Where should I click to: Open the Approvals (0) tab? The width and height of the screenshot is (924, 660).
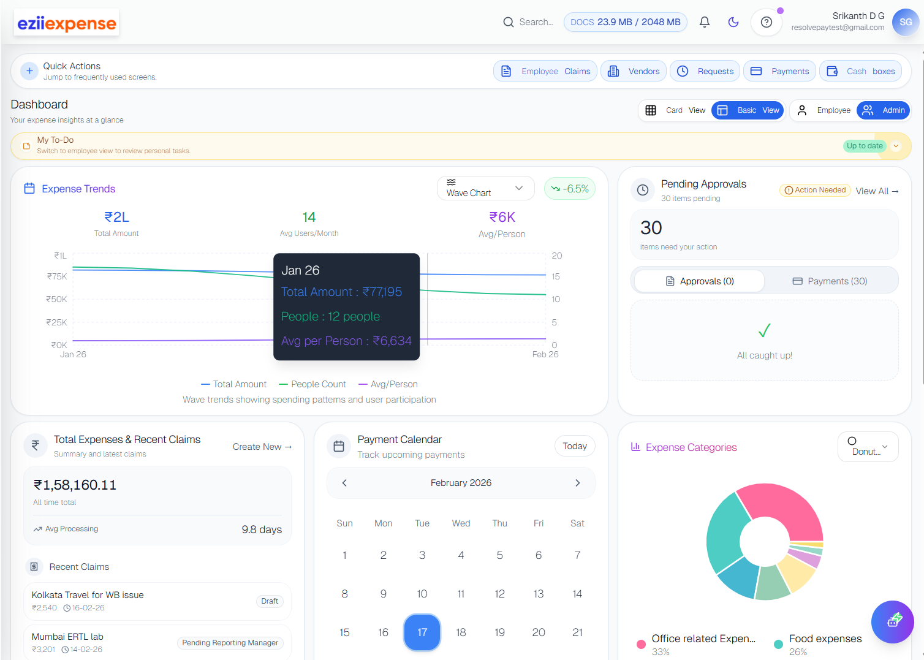point(699,281)
